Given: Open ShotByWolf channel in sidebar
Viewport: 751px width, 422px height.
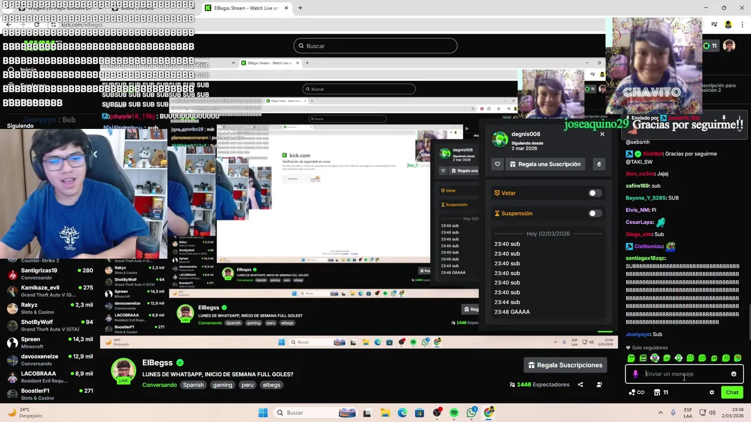Looking at the screenshot, I should click(x=50, y=325).
